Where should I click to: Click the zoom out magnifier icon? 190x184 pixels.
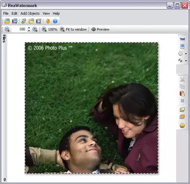coord(7,29)
